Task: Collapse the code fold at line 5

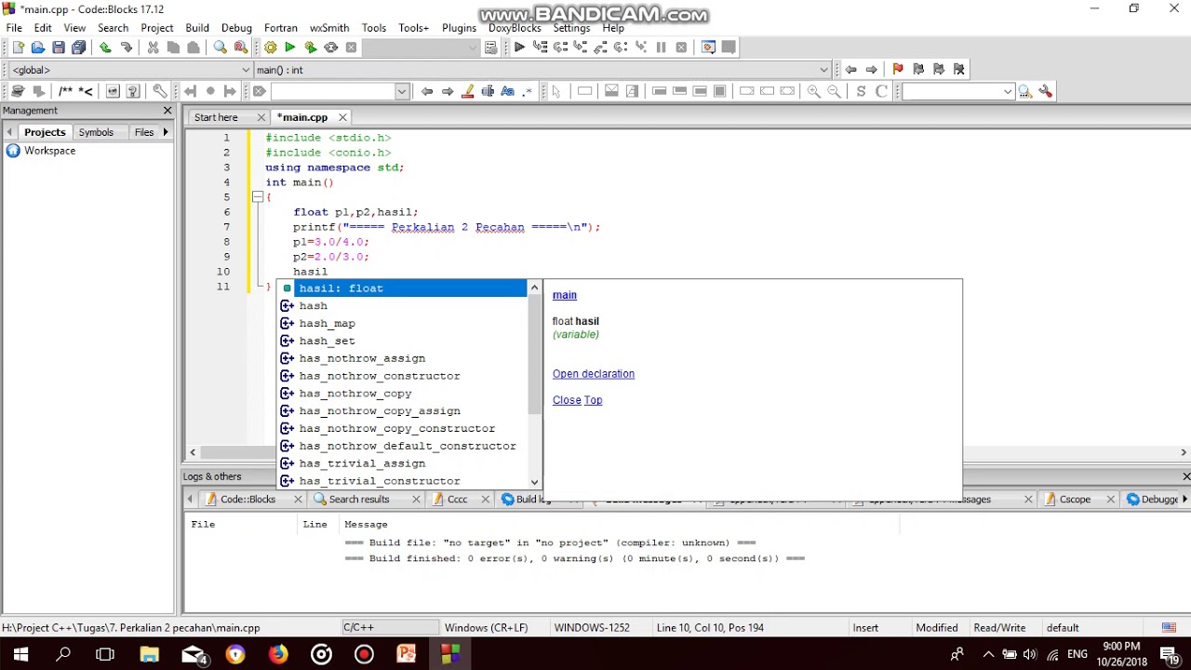Action: [x=258, y=197]
